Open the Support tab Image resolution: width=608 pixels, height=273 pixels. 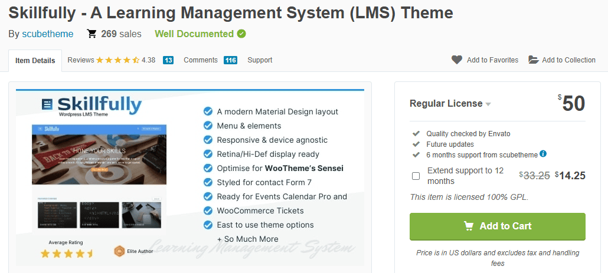pos(260,60)
